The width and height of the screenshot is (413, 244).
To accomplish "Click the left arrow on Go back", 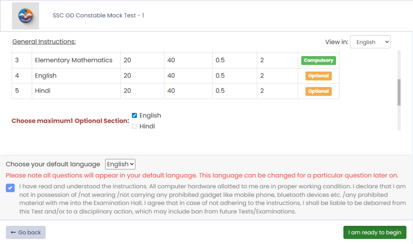I will 13,232.
